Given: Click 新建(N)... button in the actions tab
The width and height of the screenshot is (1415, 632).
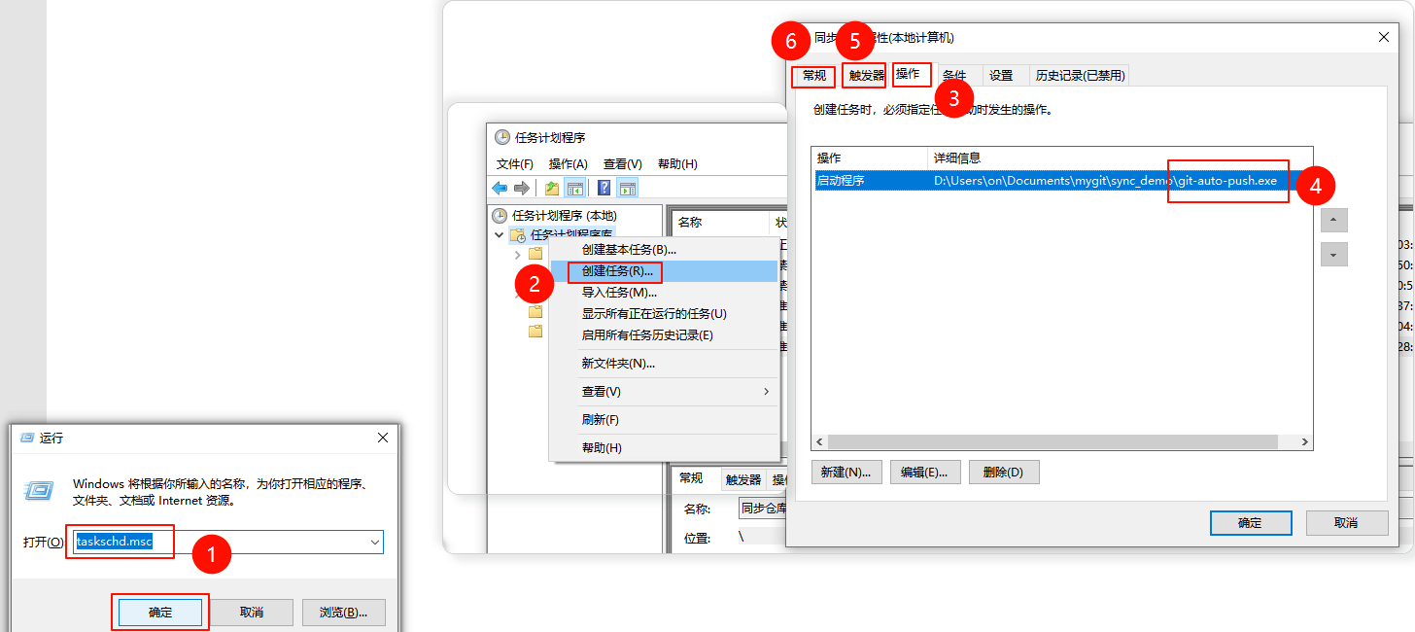Looking at the screenshot, I should click(x=846, y=473).
